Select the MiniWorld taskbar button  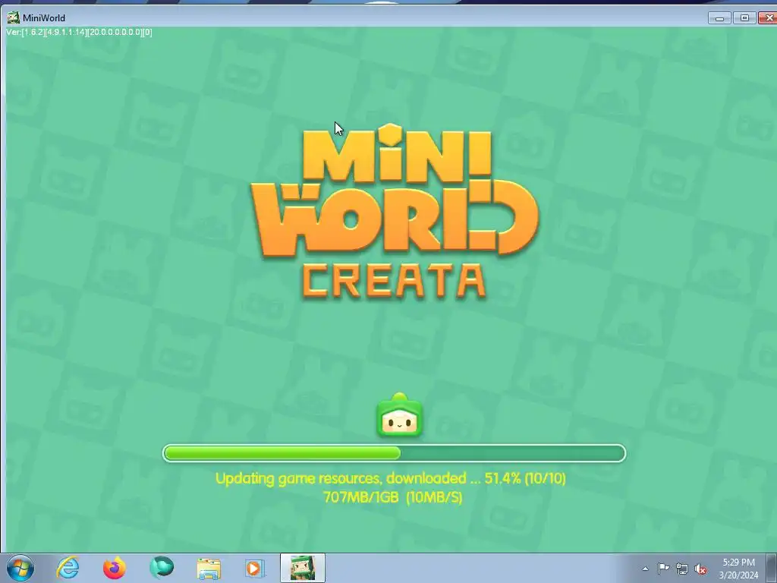[302, 568]
